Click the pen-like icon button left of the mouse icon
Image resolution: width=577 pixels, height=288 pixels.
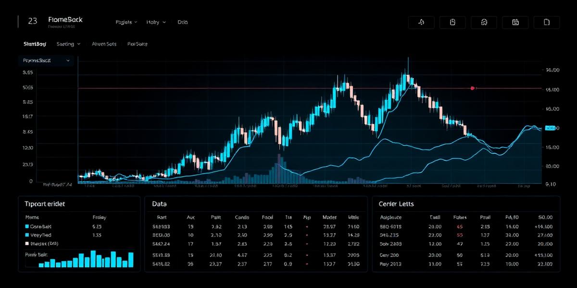coord(421,22)
